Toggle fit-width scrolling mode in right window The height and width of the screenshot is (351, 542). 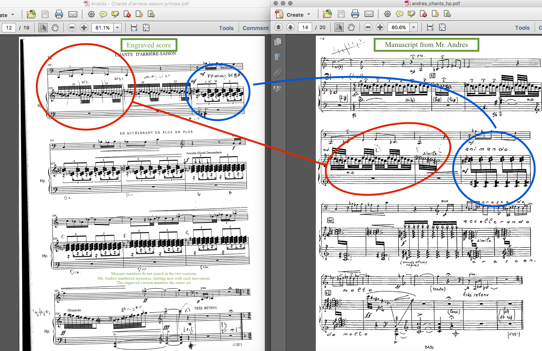coord(430,27)
